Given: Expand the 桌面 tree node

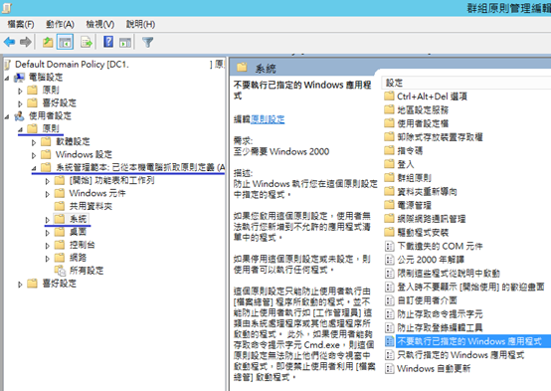Looking at the screenshot, I should [48, 233].
